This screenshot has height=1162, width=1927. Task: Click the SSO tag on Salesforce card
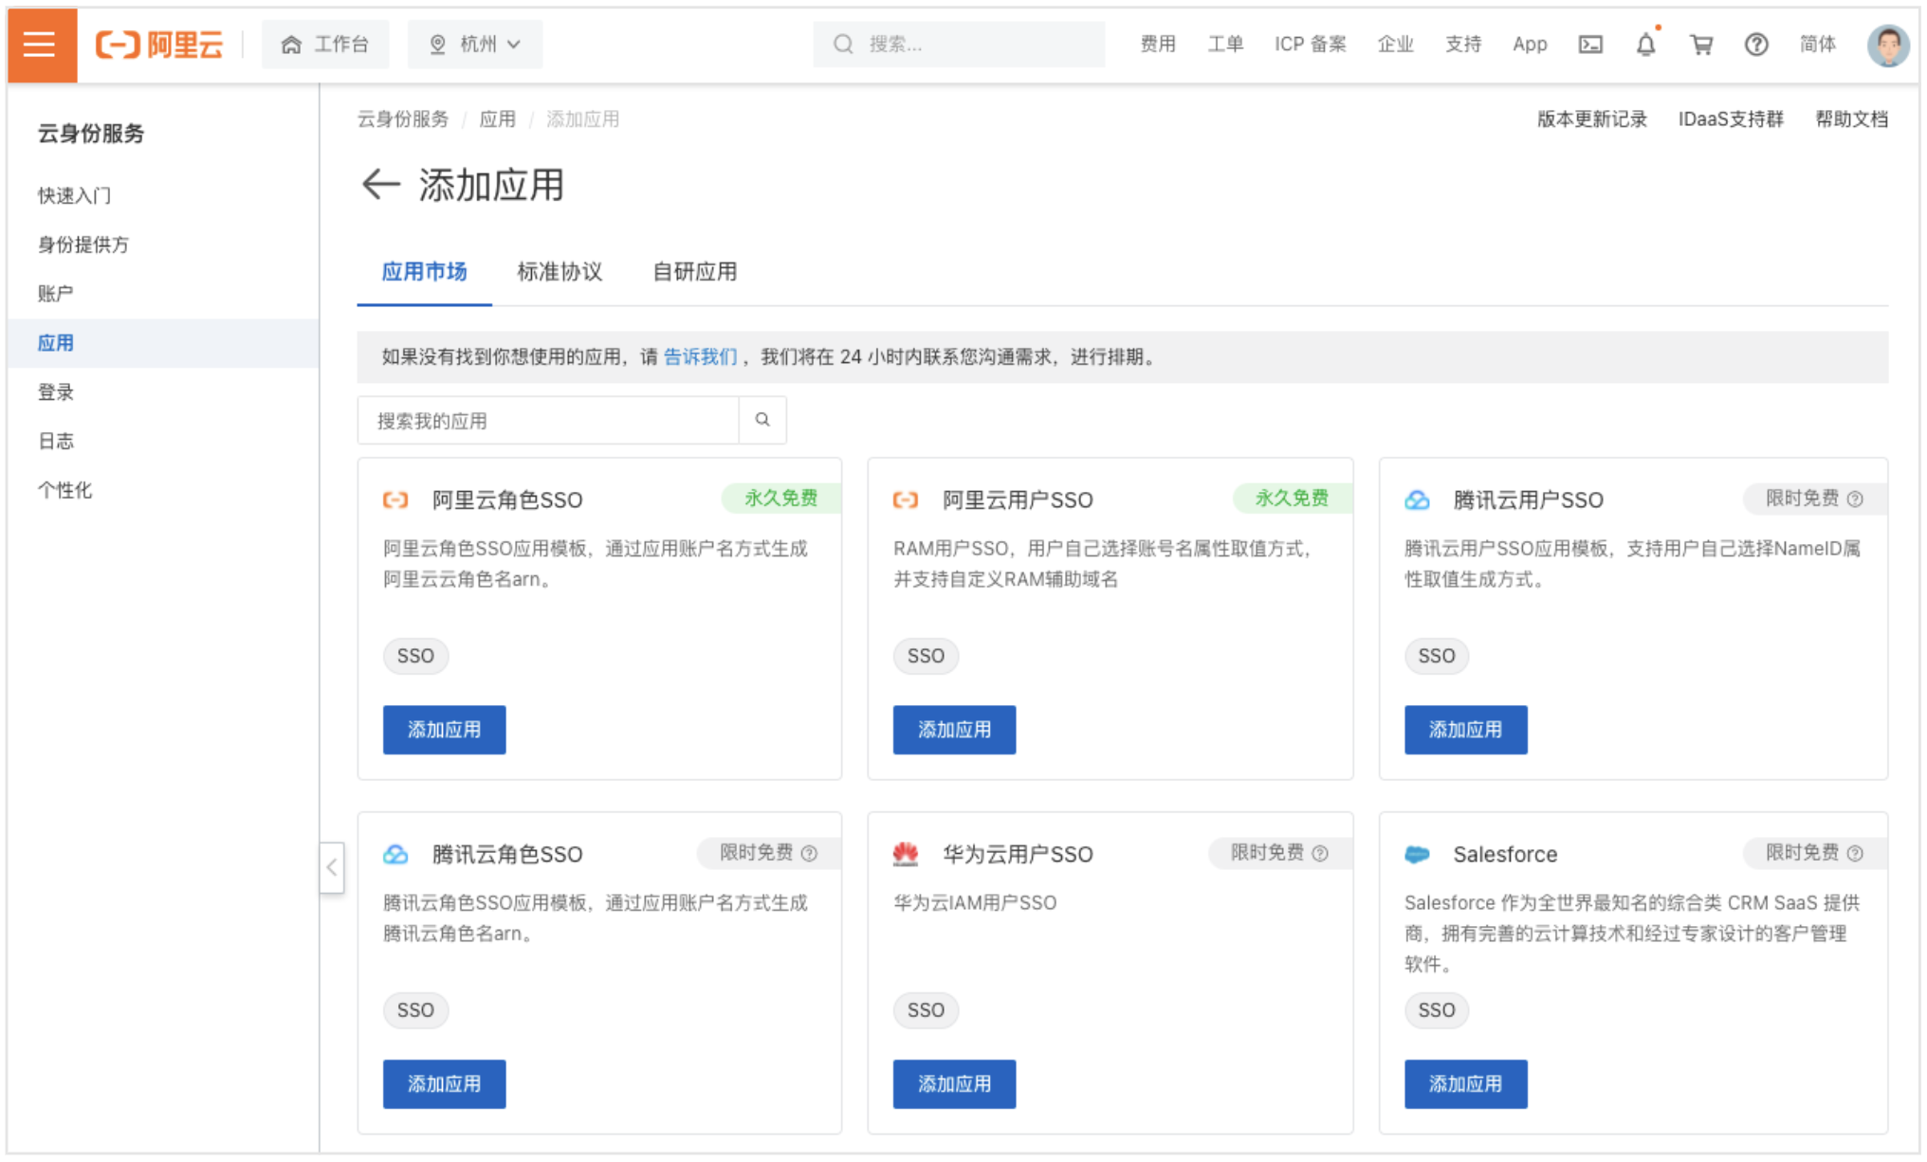pyautogui.click(x=1436, y=1010)
